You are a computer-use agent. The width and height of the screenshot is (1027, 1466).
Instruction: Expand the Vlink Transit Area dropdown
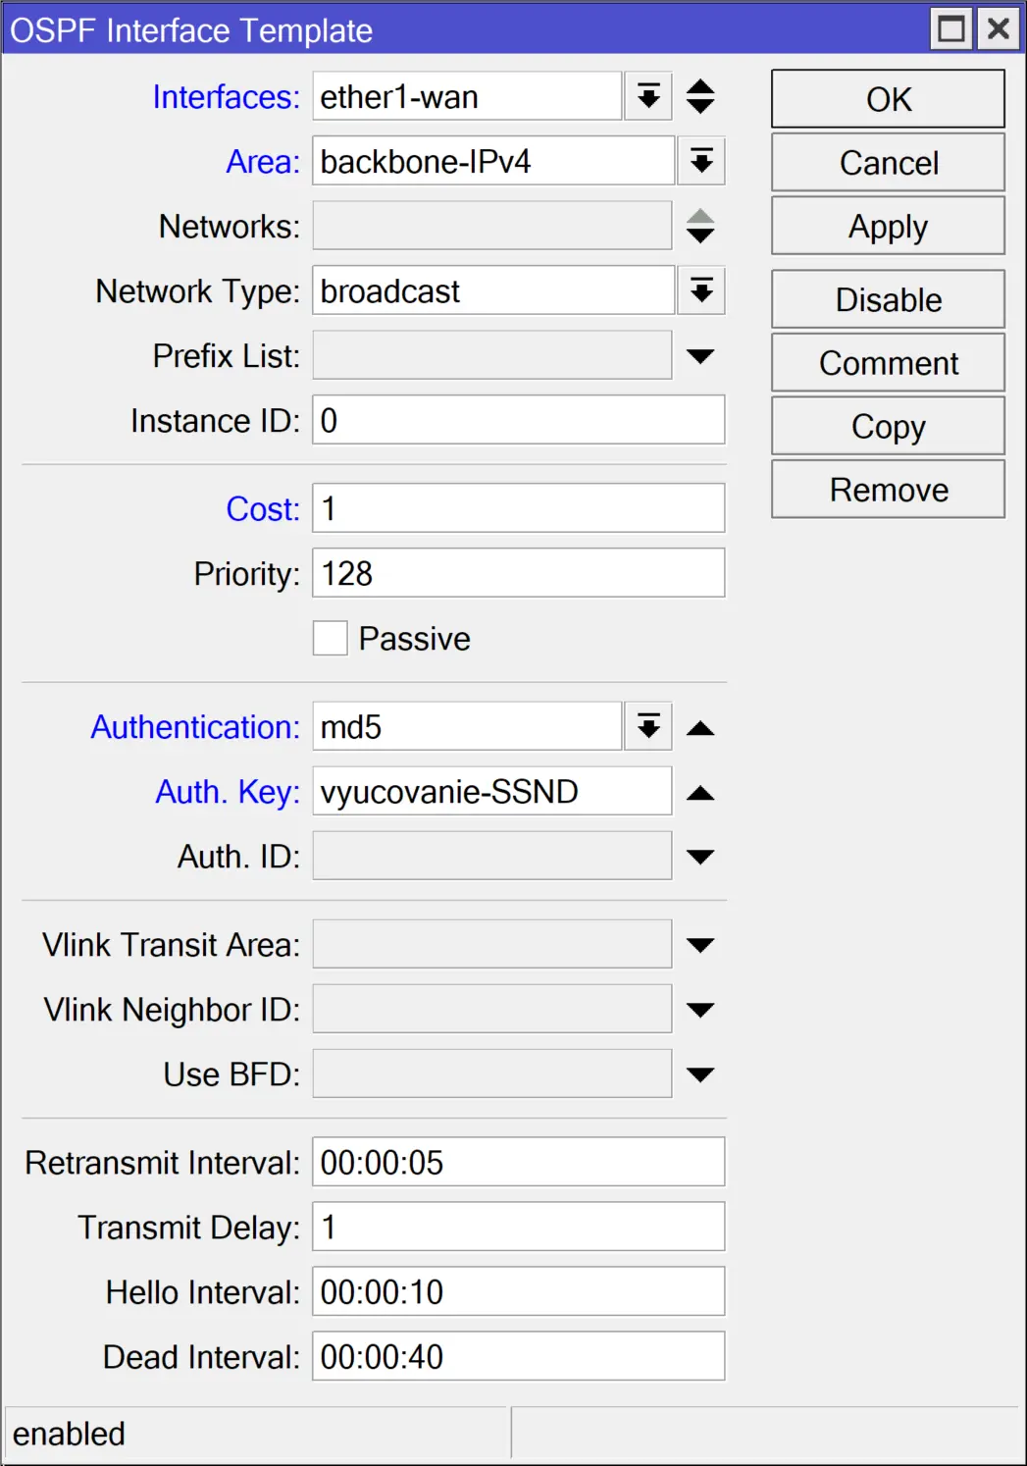pyautogui.click(x=700, y=943)
